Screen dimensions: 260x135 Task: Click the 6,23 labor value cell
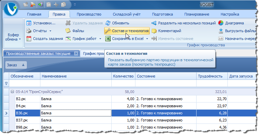[x=212, y=120]
